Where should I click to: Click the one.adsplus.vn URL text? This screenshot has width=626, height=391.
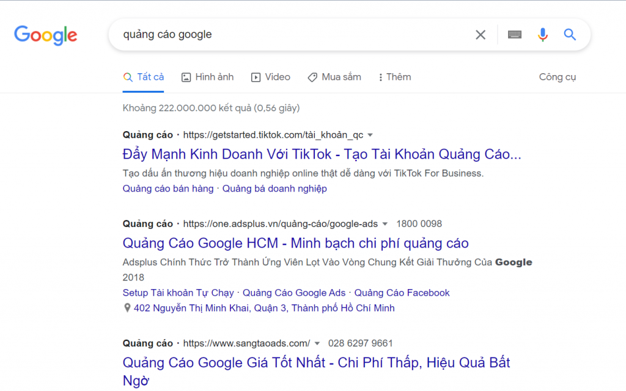point(280,224)
